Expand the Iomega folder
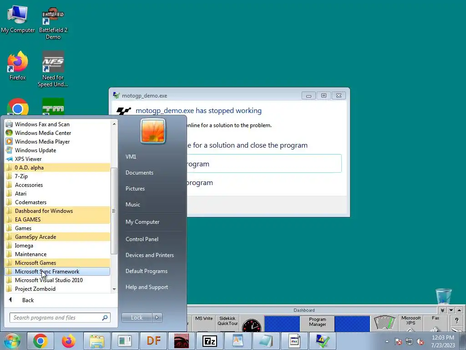Image resolution: width=466 pixels, height=350 pixels. [x=57, y=246]
